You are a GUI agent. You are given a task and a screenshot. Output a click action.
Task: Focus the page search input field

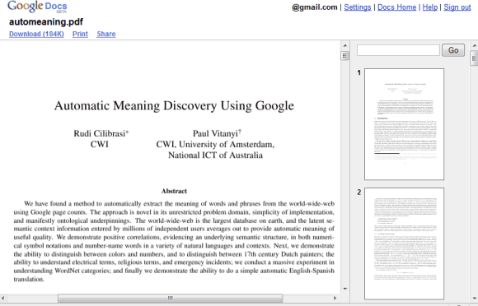(x=398, y=50)
